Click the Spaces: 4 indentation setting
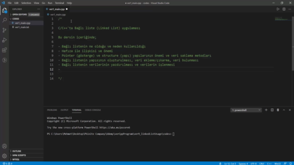This screenshot has width=294, height=165. 243,164
